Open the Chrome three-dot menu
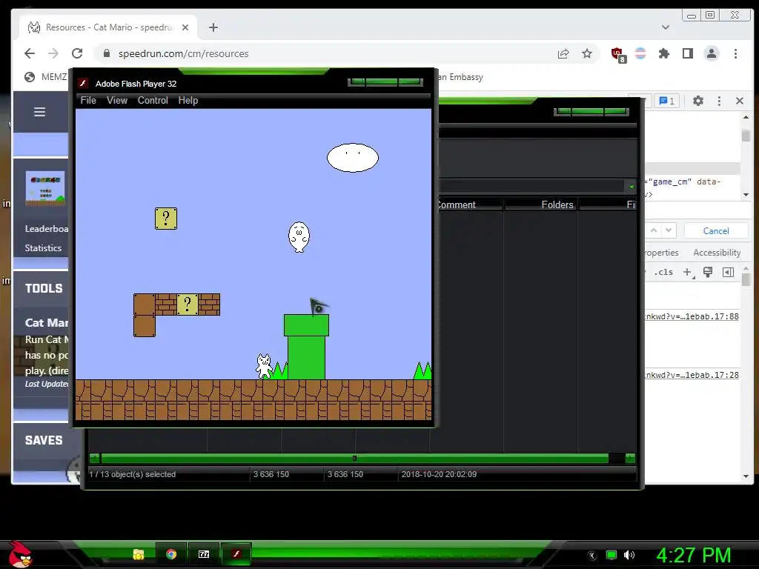The width and height of the screenshot is (759, 569). (735, 53)
